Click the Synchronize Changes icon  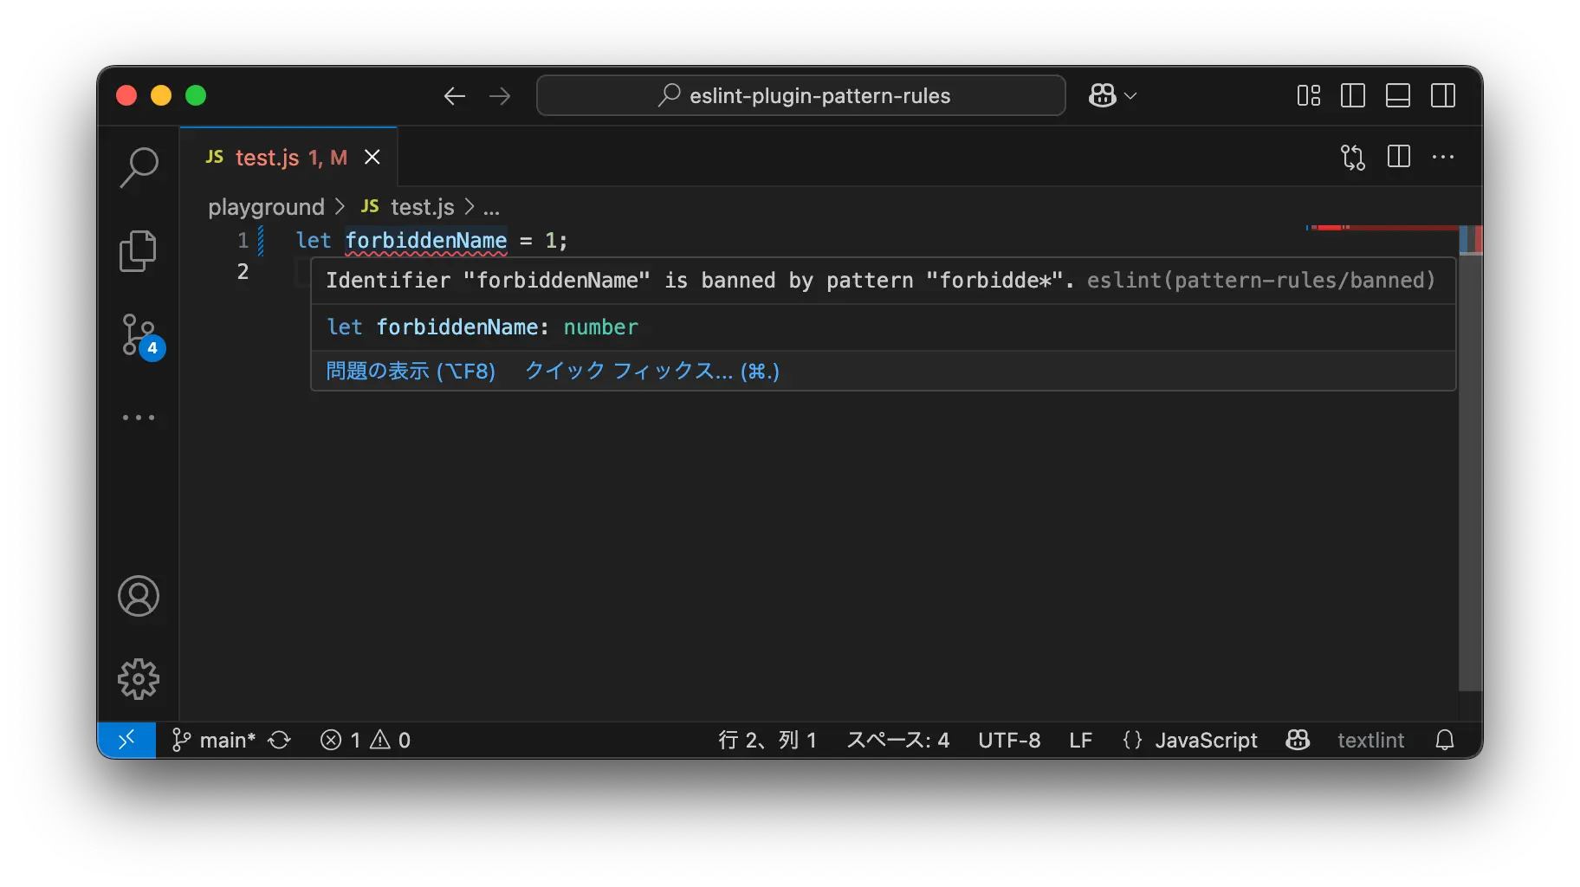(x=279, y=740)
